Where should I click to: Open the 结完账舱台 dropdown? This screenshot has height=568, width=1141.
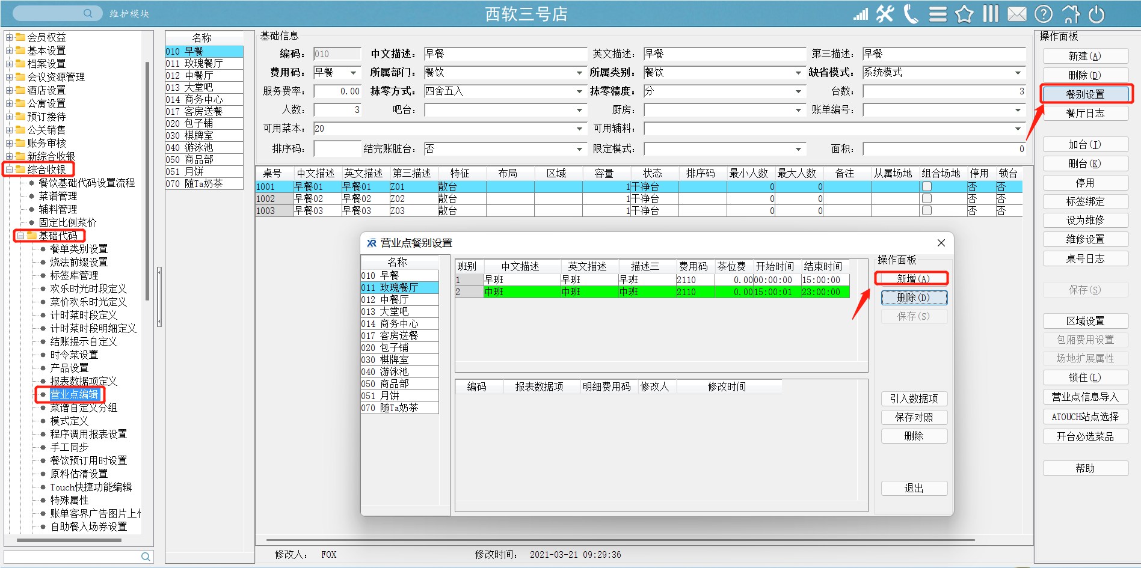click(579, 149)
